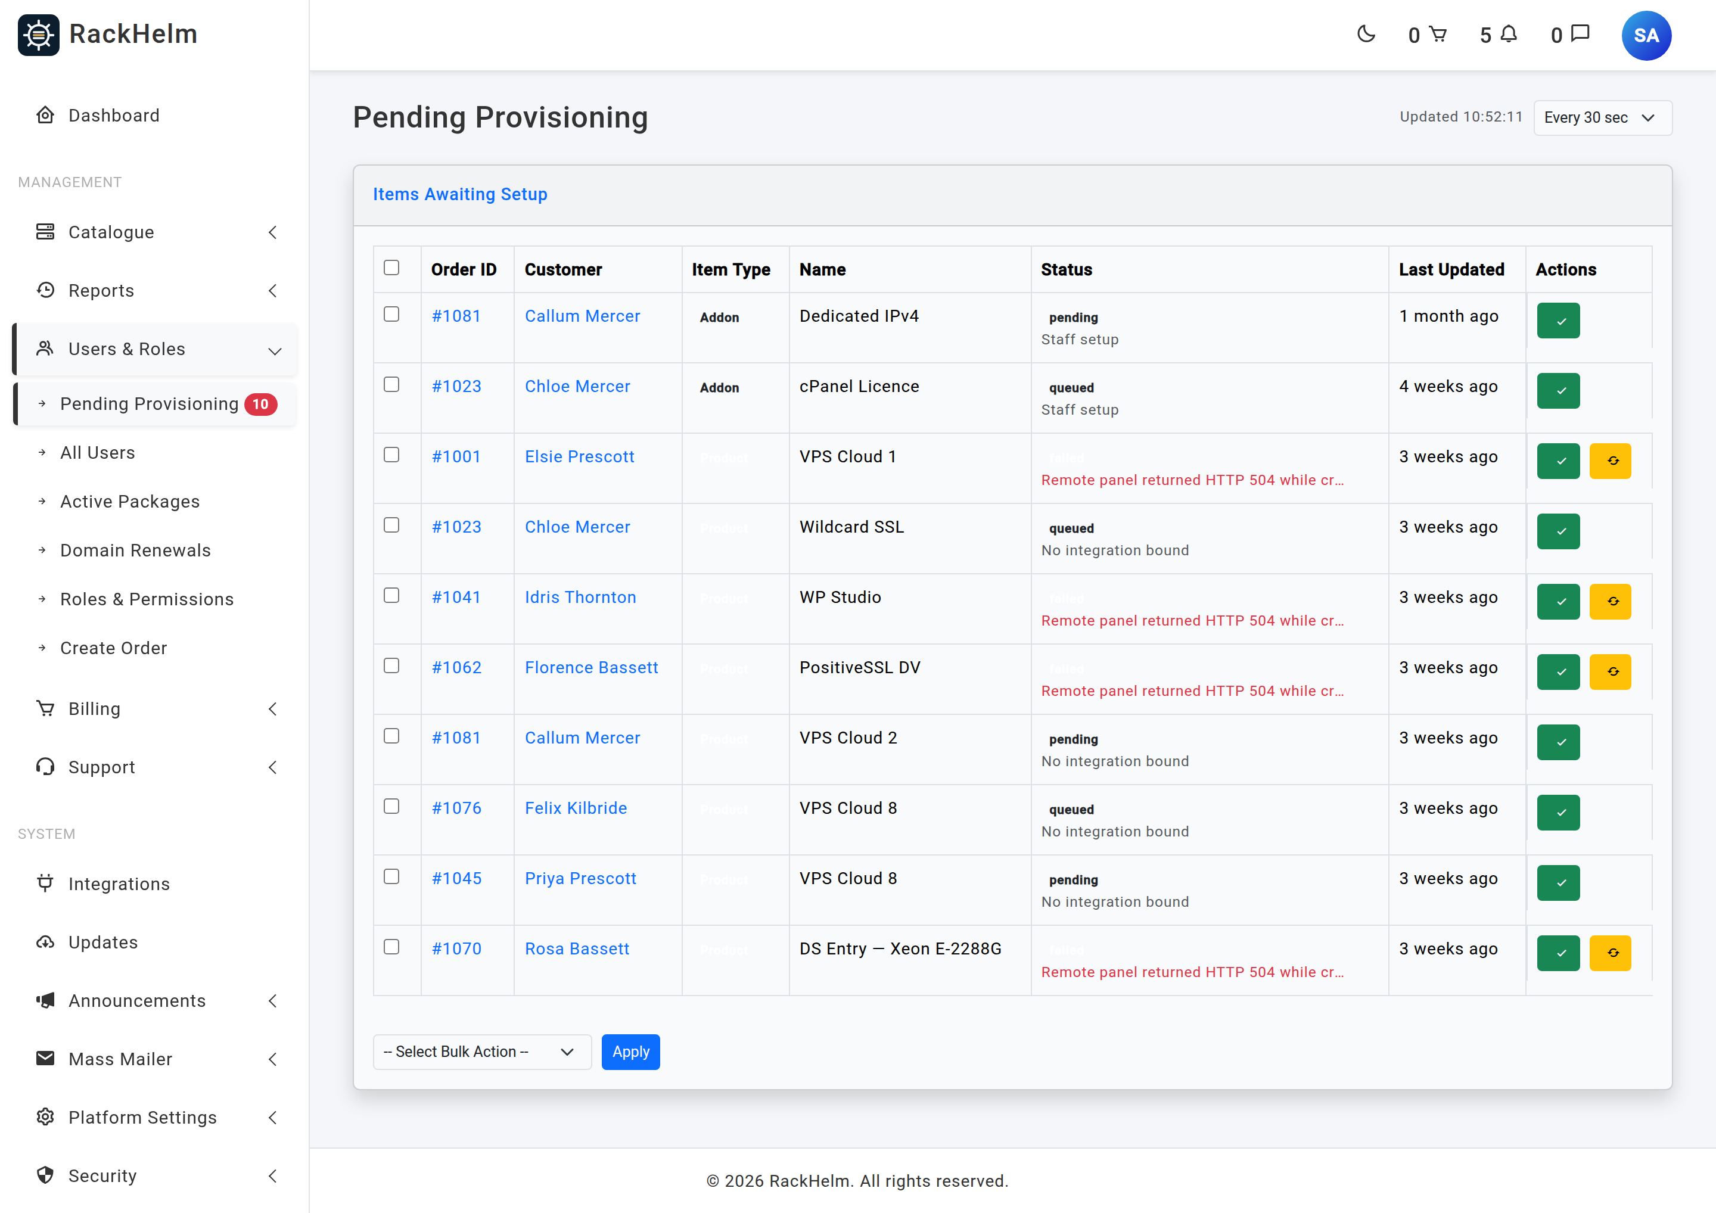Open Integrations from the sidebar
This screenshot has width=1716, height=1213.
(155, 884)
